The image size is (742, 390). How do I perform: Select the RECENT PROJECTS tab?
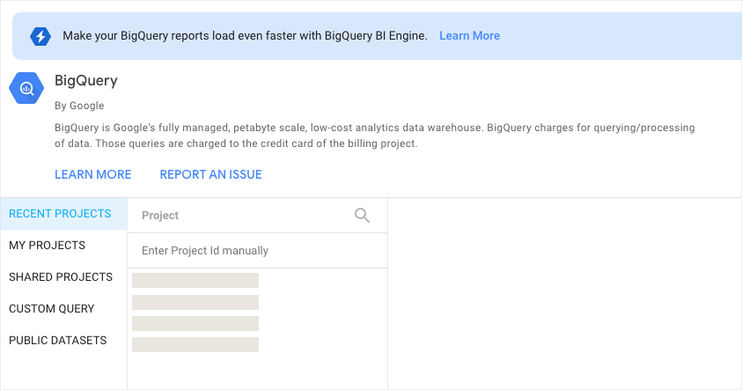(60, 214)
